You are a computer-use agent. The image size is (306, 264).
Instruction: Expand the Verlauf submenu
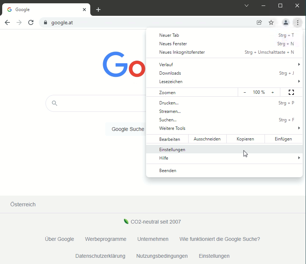click(x=225, y=65)
